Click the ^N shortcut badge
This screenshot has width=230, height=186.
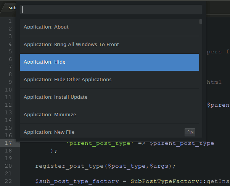pos(190,132)
